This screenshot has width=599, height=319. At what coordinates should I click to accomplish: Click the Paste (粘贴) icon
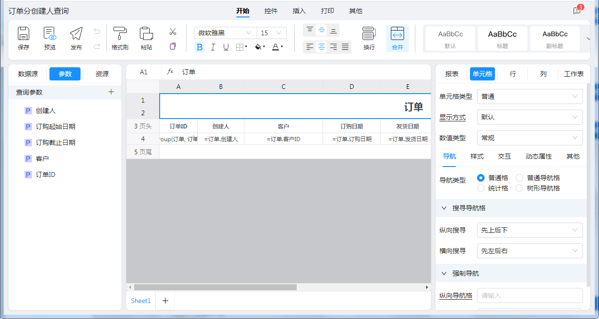(x=146, y=34)
